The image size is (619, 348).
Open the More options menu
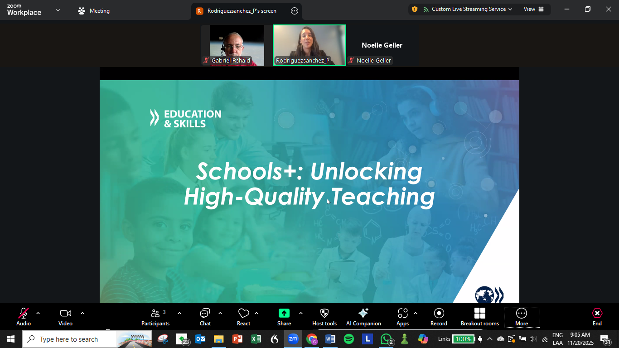(x=522, y=317)
